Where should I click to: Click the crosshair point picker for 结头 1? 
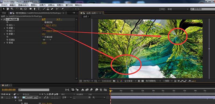(43, 25)
